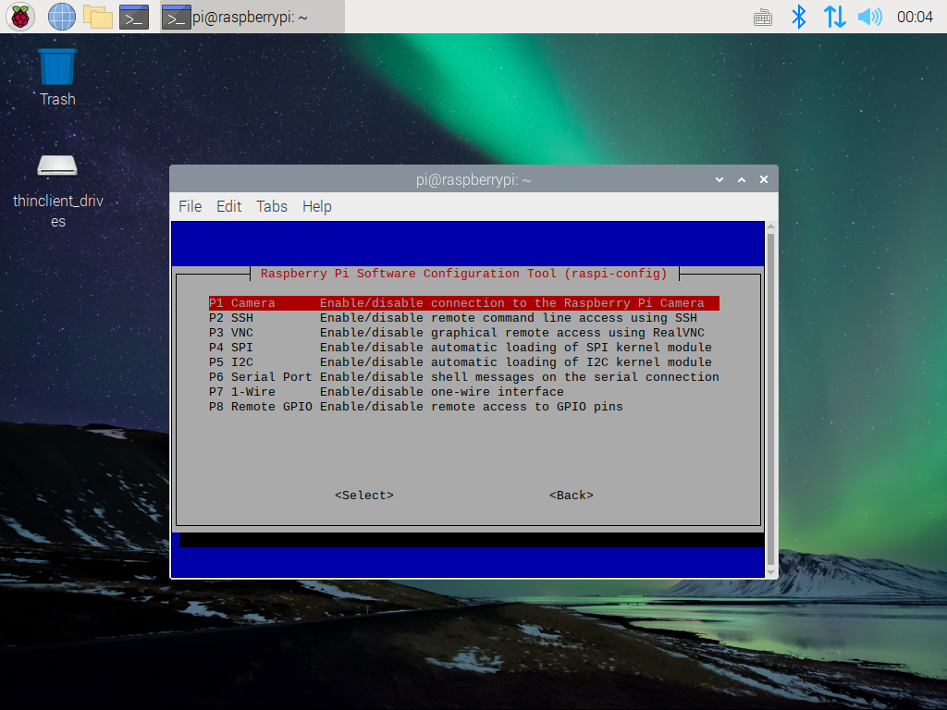Viewport: 947px width, 710px height.
Task: Click the clock showing 00:04
Action: (915, 17)
